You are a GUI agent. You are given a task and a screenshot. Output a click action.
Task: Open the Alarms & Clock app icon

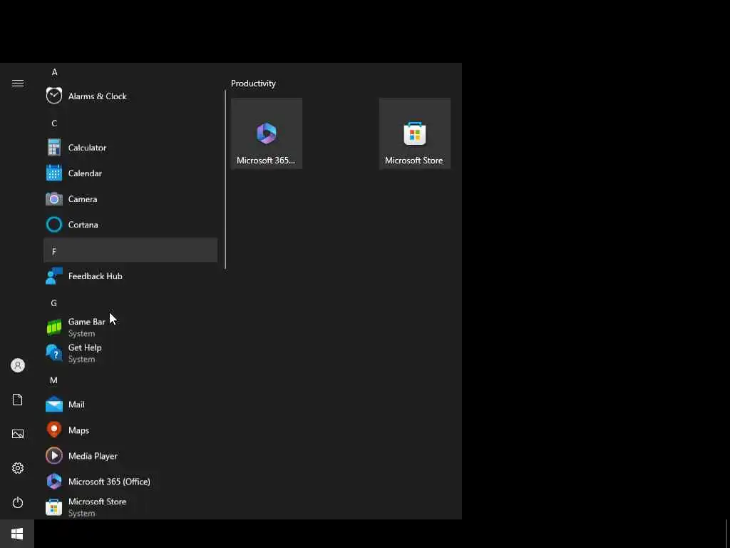(54, 96)
